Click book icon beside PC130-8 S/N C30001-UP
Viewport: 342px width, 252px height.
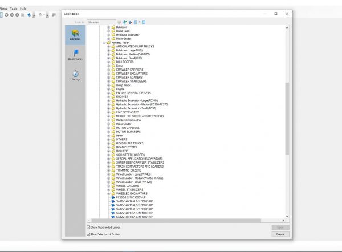113,197
